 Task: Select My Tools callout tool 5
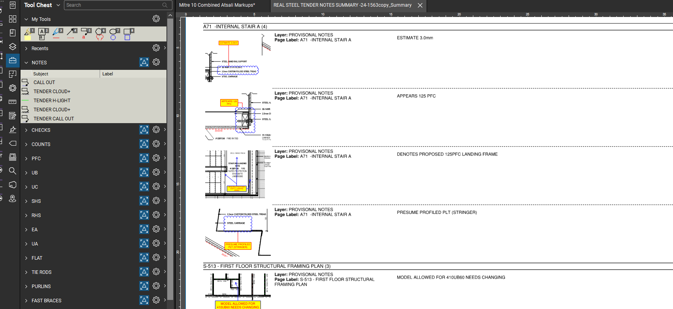tap(86, 34)
